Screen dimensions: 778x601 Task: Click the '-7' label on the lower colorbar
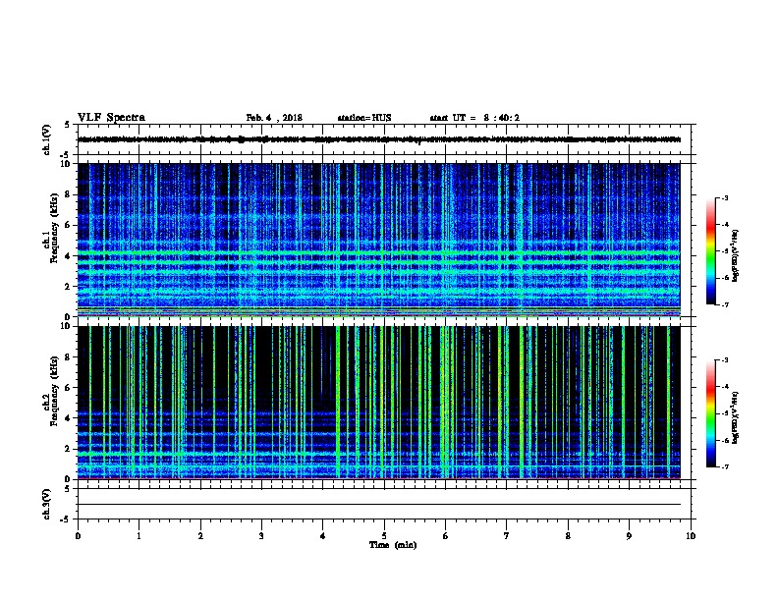(x=724, y=466)
